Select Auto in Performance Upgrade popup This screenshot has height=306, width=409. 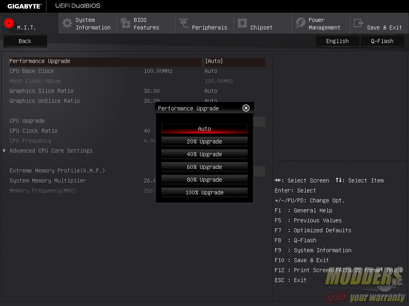click(x=204, y=129)
